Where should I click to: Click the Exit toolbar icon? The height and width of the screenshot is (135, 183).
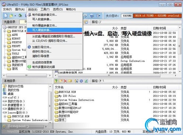(99, 15)
